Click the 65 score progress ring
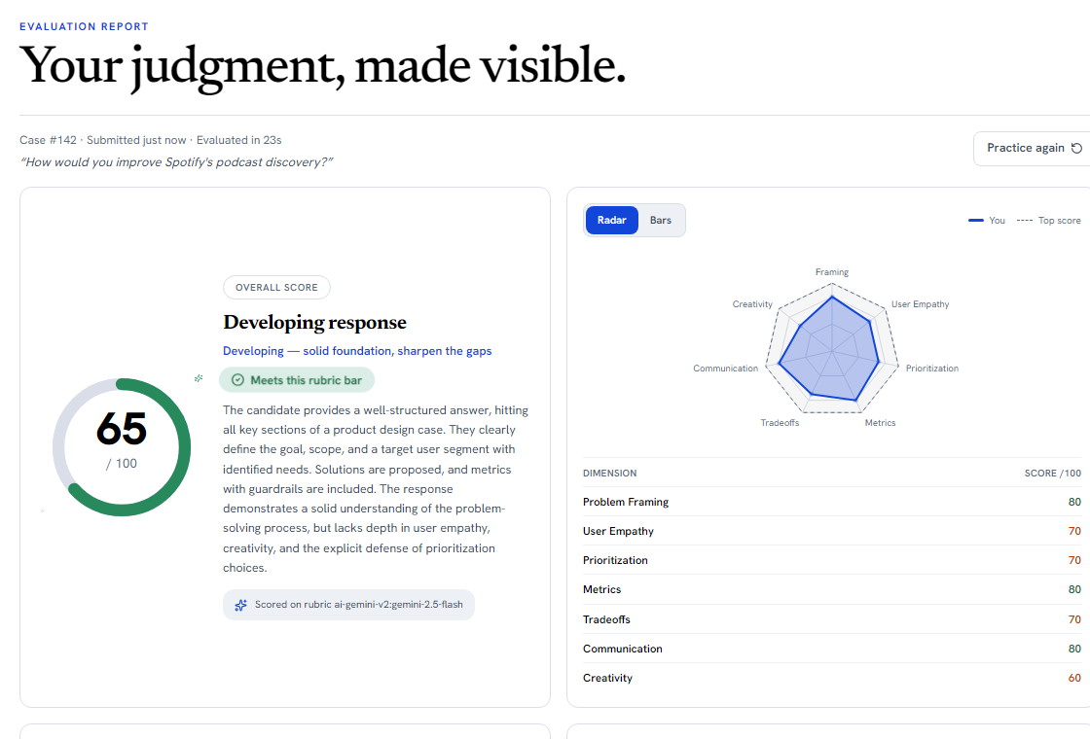This screenshot has height=739, width=1090. (122, 447)
